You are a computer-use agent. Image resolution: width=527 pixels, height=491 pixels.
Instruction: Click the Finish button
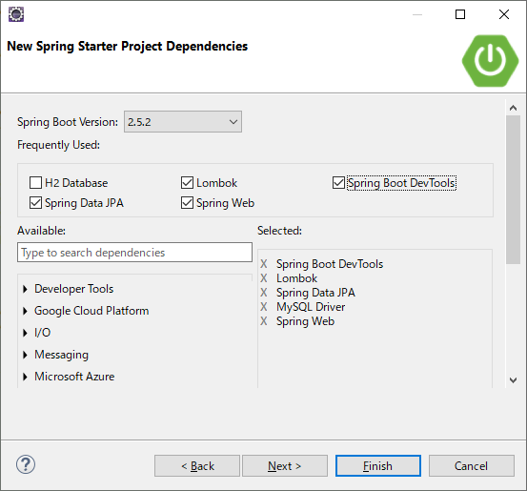[378, 466]
